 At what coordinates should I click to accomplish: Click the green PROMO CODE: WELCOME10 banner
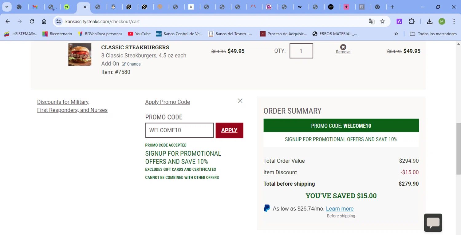(341, 126)
